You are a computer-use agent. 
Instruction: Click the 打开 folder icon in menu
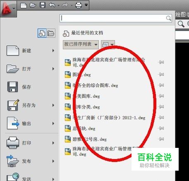tap(13, 69)
